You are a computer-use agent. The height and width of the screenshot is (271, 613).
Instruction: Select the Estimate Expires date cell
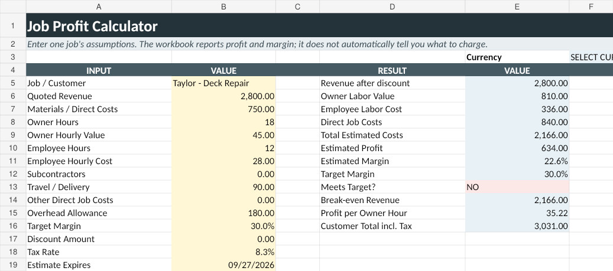[x=223, y=265]
